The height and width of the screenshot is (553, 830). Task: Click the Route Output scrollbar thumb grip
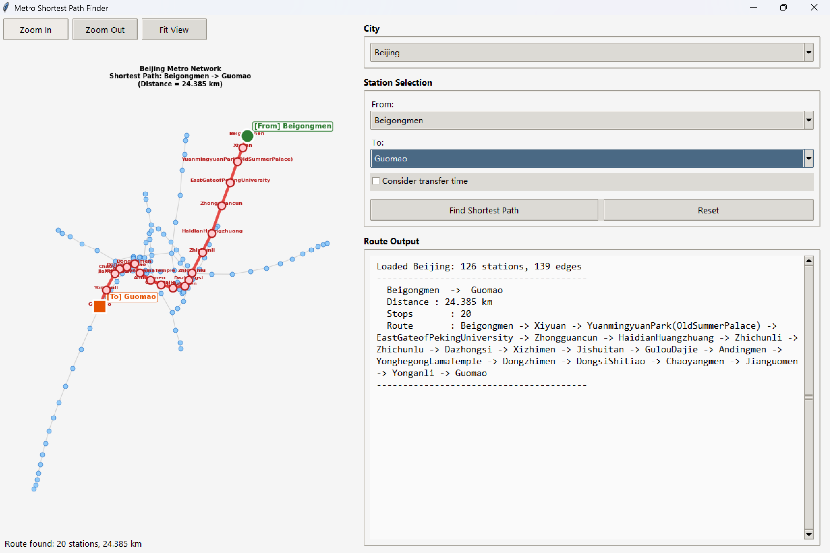pyautogui.click(x=809, y=397)
